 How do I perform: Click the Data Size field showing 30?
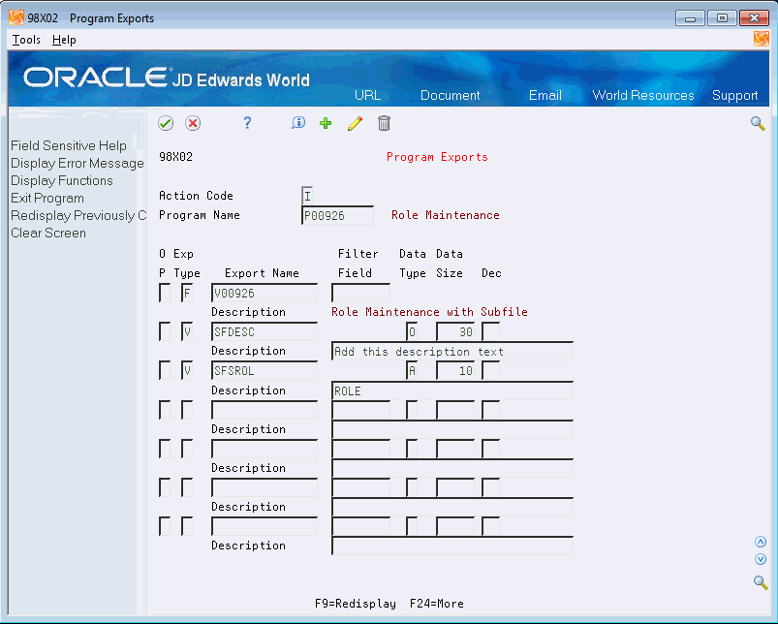click(x=455, y=331)
